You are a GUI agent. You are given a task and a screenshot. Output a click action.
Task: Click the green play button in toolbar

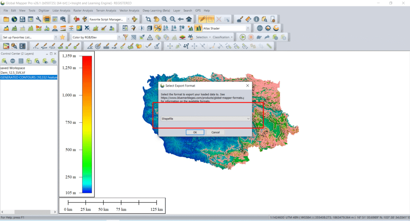[x=243, y=37]
